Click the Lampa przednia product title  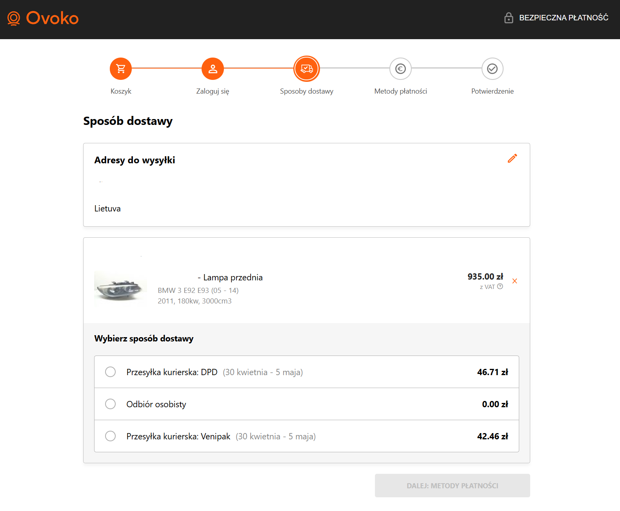(230, 278)
